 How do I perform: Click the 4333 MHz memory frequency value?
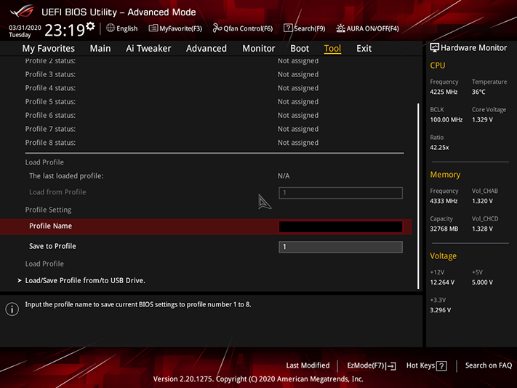[x=444, y=201]
